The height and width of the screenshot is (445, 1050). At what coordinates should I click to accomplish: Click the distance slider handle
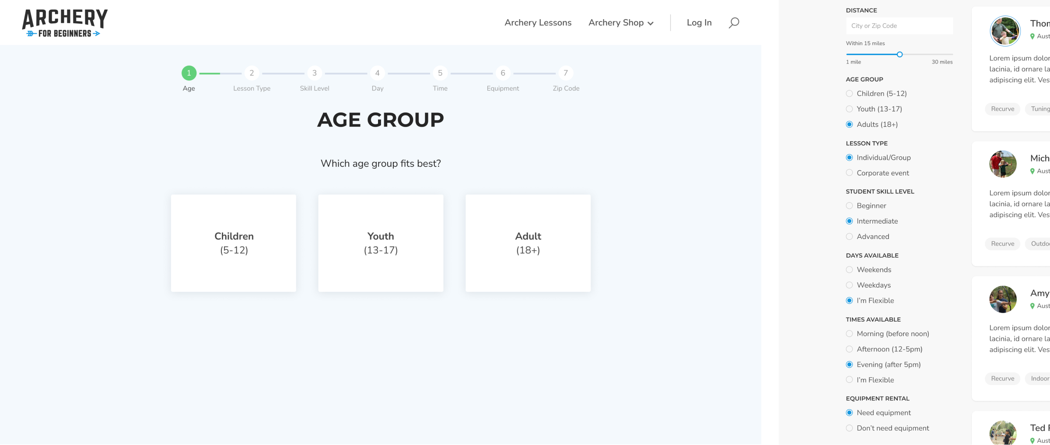(899, 55)
